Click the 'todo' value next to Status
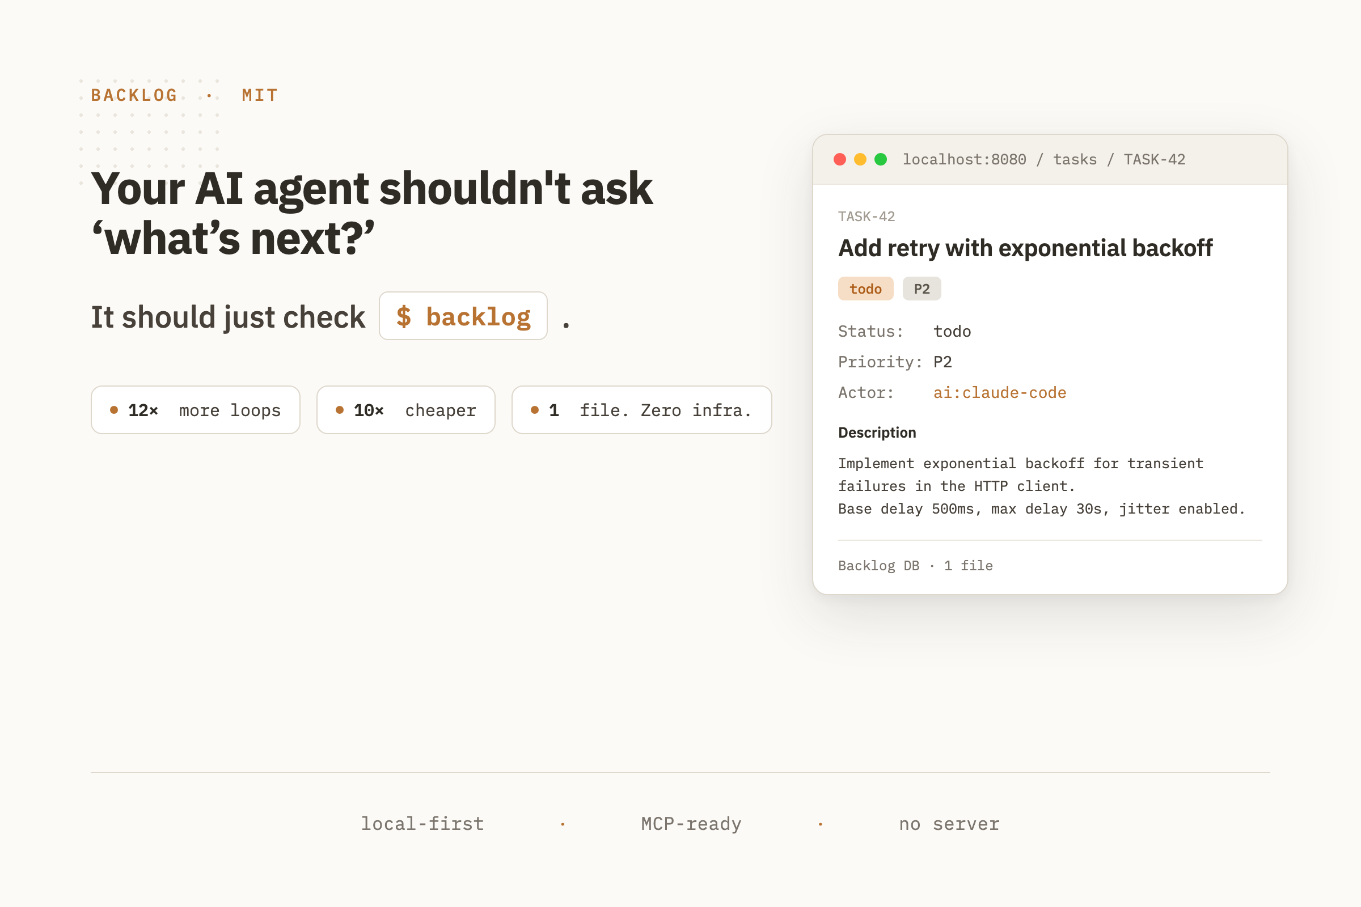1361x907 pixels. point(952,332)
